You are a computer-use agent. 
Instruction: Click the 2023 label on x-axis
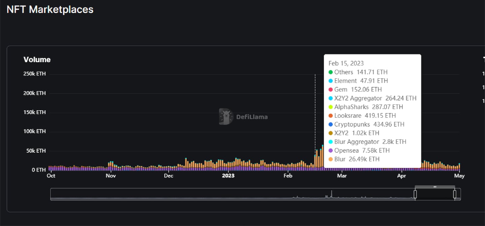coord(228,176)
